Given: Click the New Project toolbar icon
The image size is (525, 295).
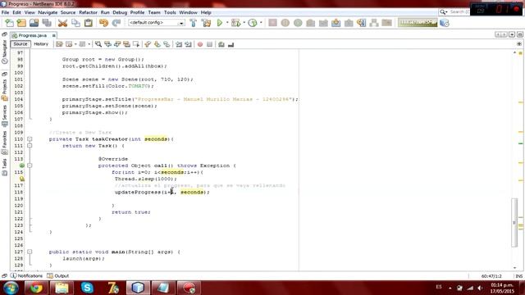Looking at the screenshot, I should [x=21, y=23].
